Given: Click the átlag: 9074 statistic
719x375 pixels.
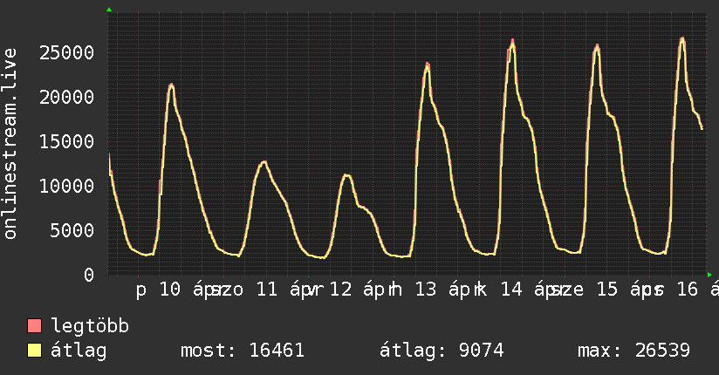Looking at the screenshot, I should (442, 351).
